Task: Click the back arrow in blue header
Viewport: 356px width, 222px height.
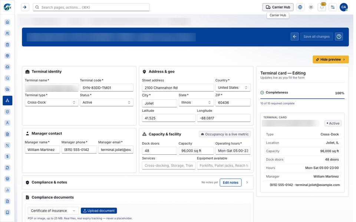Action: (x=294, y=37)
